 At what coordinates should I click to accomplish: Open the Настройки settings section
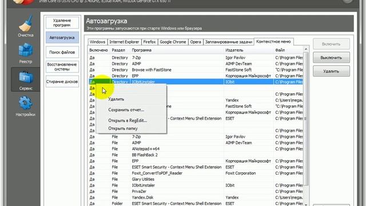[25, 106]
